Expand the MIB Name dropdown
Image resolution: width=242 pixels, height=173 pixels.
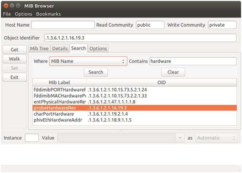88,61
